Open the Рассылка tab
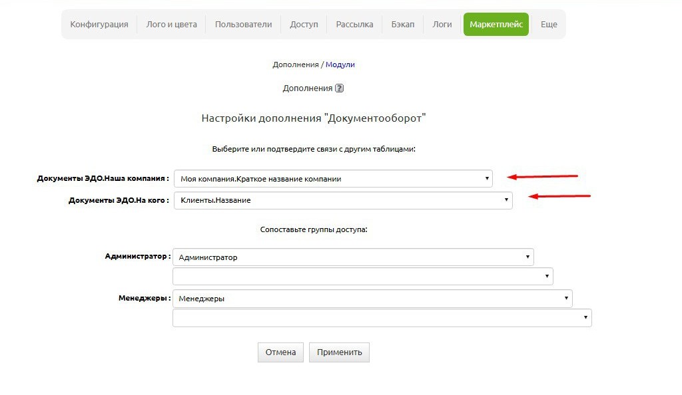The width and height of the screenshot is (682, 395). tap(354, 25)
